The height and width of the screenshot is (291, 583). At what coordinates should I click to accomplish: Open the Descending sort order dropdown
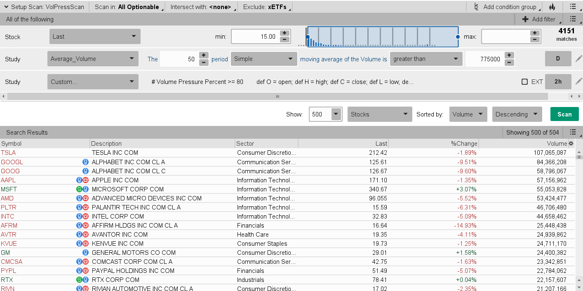tap(517, 114)
